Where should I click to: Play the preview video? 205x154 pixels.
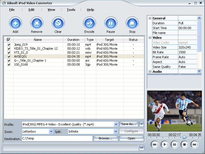point(165,145)
